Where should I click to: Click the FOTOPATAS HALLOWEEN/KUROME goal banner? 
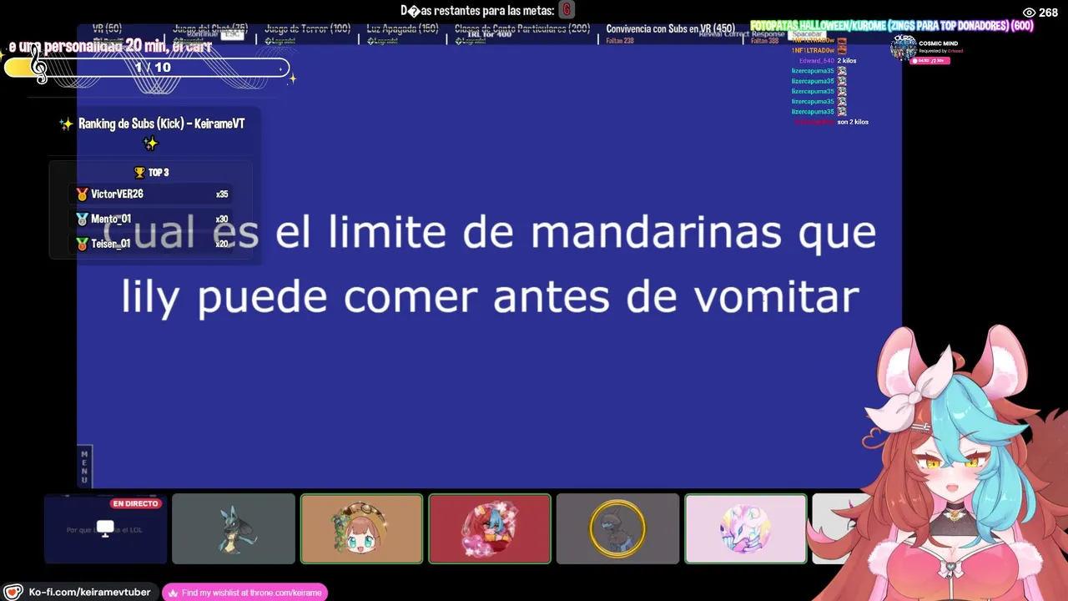click(x=891, y=26)
